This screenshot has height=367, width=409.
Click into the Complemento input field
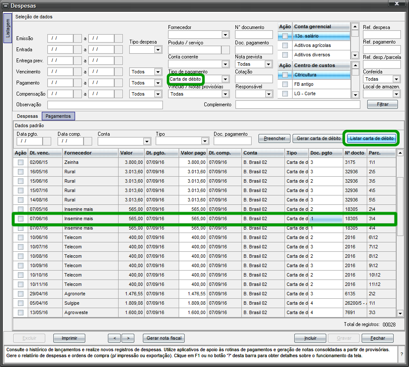click(298, 105)
